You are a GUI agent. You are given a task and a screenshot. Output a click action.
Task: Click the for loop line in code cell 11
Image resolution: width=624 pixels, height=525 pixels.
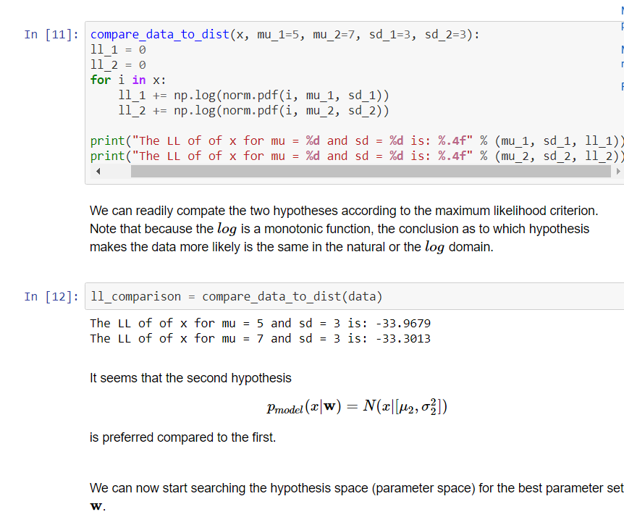pyautogui.click(x=127, y=80)
